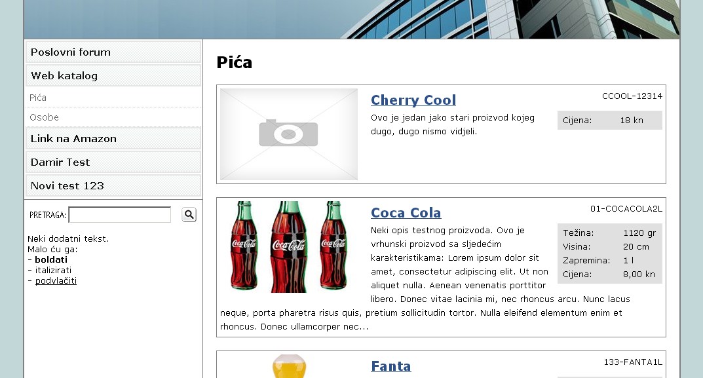Open the Coca Cola product page
The width and height of the screenshot is (703, 378).
pos(406,212)
